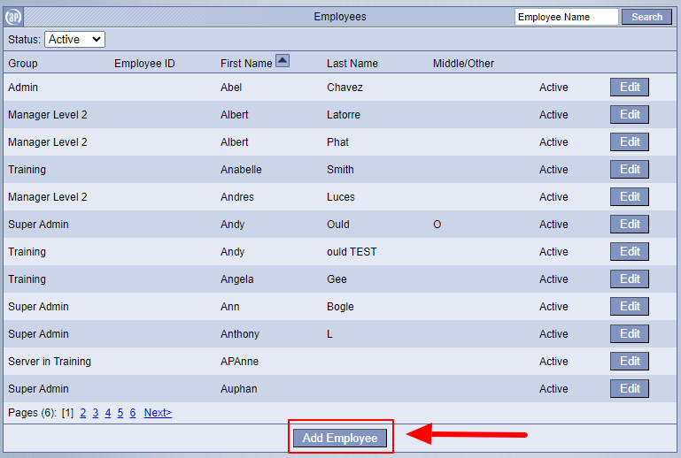Select the first name Angela cell
The height and width of the screenshot is (458, 681).
tap(236, 279)
